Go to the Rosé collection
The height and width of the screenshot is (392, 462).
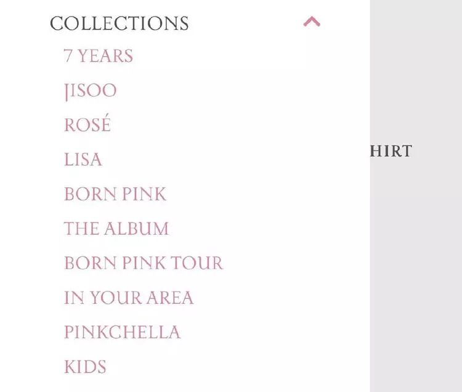[x=87, y=125]
